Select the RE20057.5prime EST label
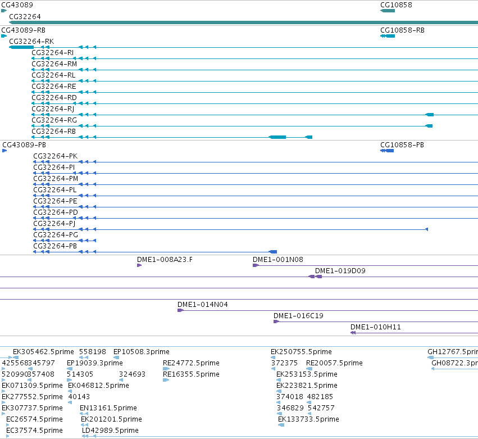Image resolution: width=478 pixels, height=439 pixels. point(334,363)
